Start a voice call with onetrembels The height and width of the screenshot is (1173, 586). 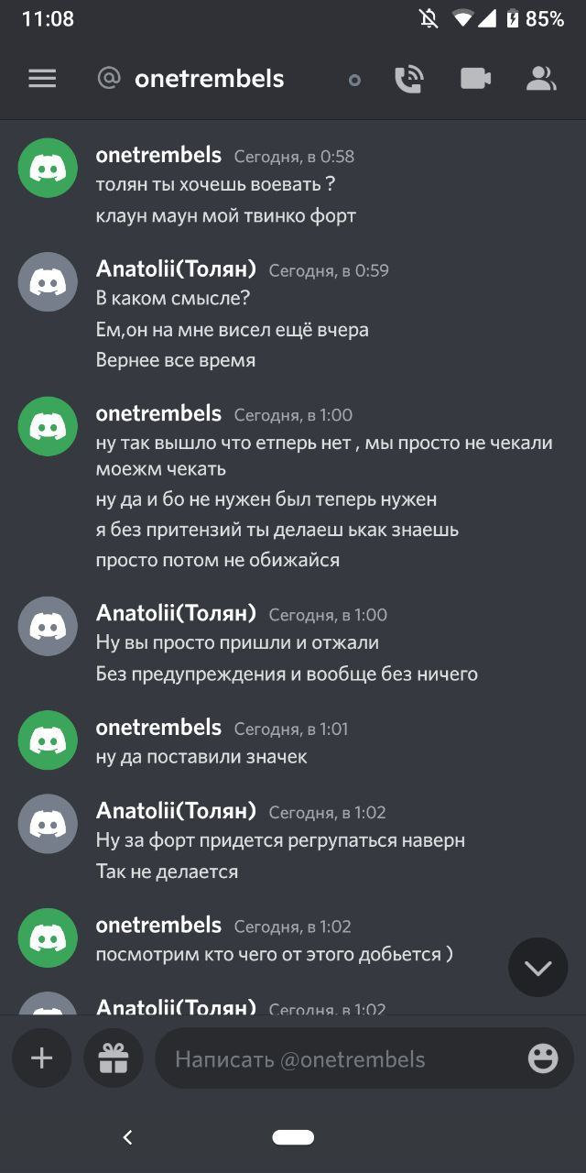coord(408,79)
